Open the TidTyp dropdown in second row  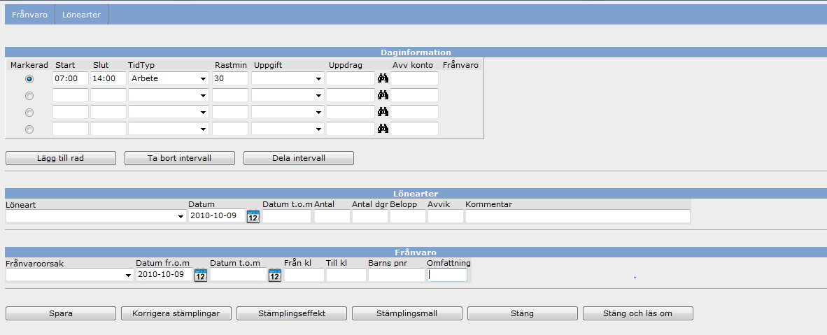click(x=169, y=96)
